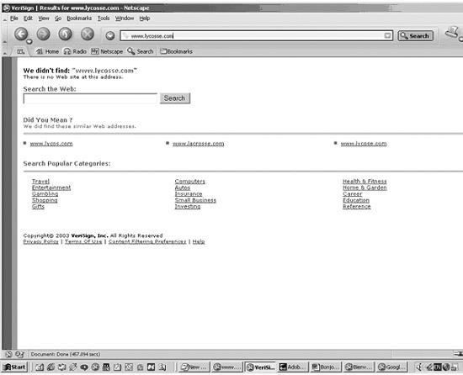
Task: Switch to the Bonjo… taskbar window
Action: point(326,367)
